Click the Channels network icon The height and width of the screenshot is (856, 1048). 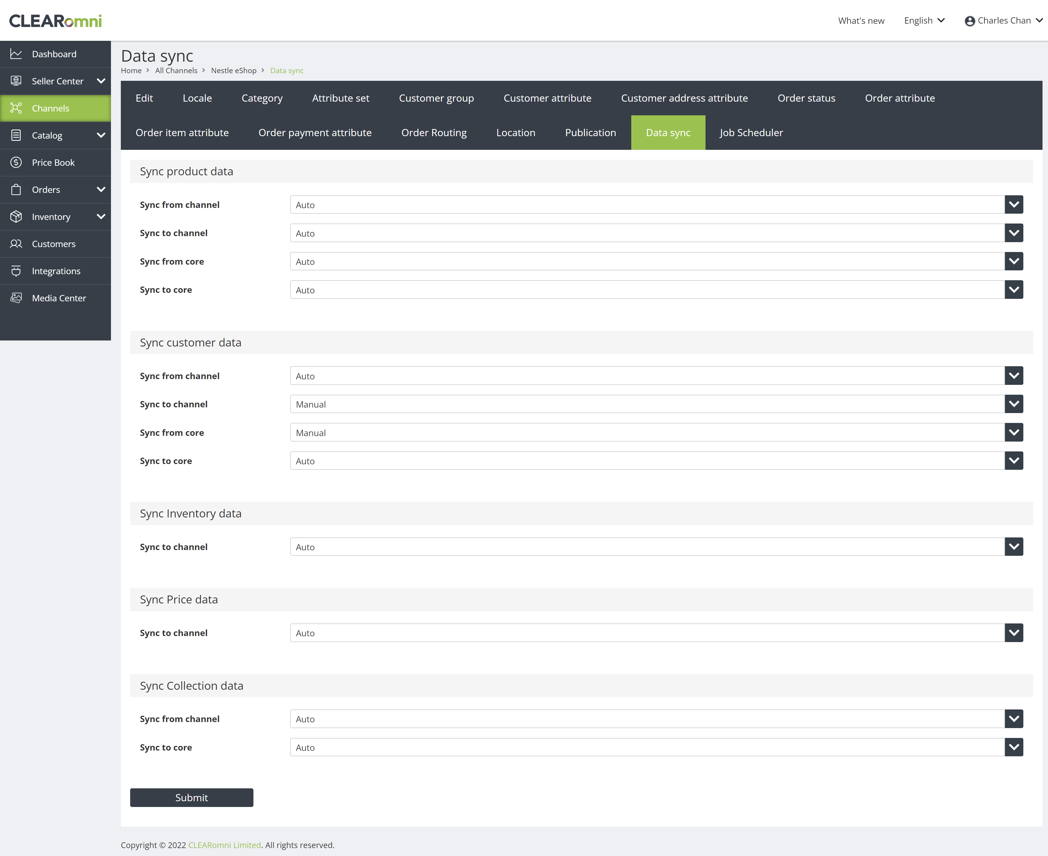point(16,108)
